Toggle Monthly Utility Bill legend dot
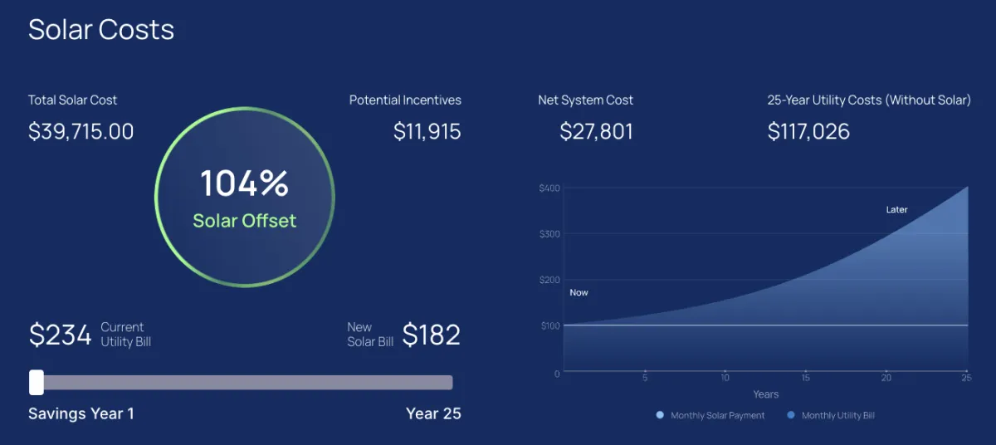Image resolution: width=996 pixels, height=445 pixels. click(x=790, y=415)
